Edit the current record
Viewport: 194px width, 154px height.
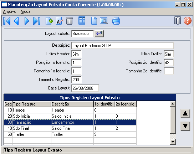point(59,21)
